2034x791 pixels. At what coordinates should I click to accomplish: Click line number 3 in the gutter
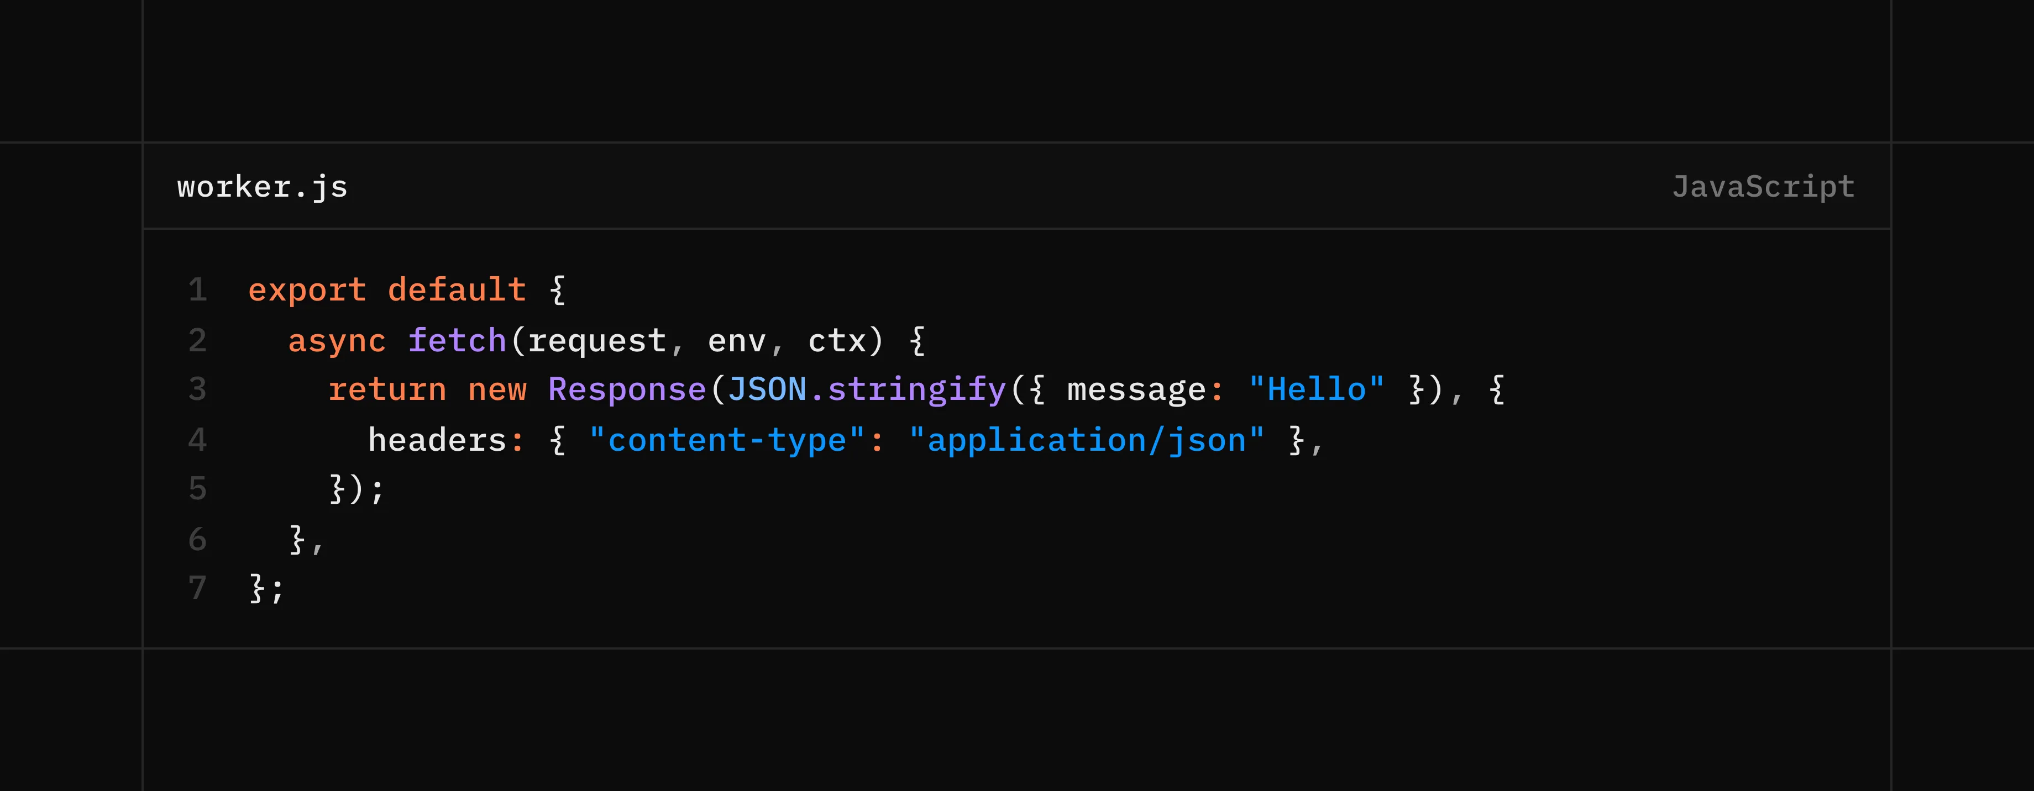click(x=197, y=390)
